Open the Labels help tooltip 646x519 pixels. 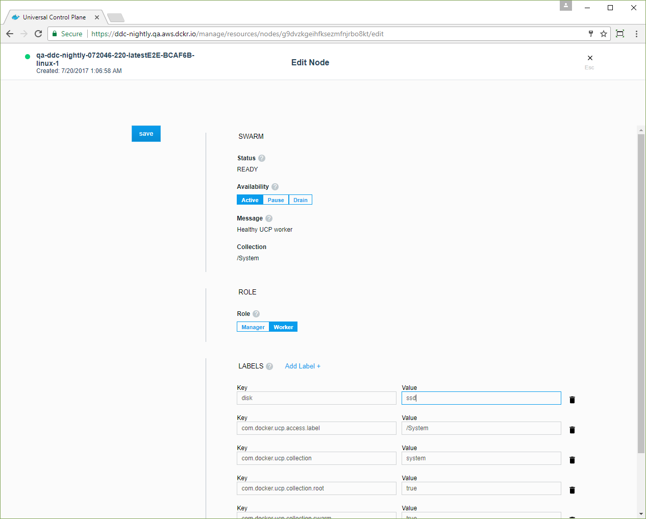[269, 366]
